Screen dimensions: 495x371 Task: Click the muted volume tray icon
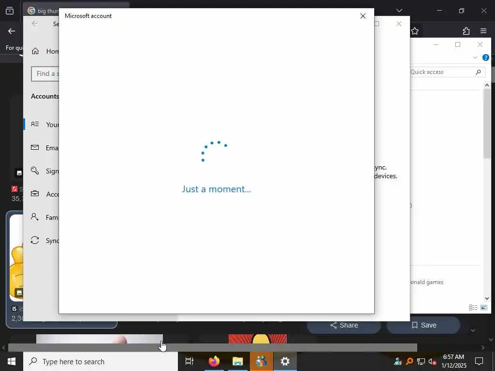[432, 361]
